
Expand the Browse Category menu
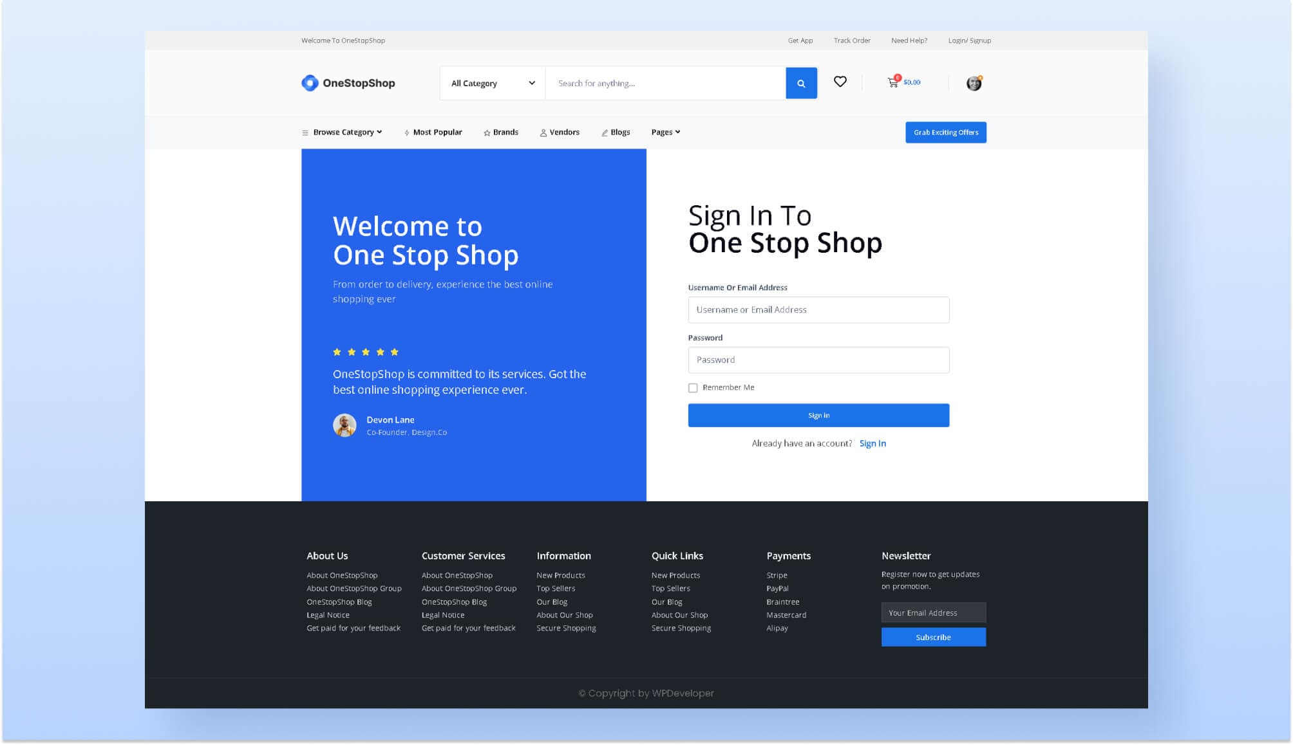[x=343, y=132]
